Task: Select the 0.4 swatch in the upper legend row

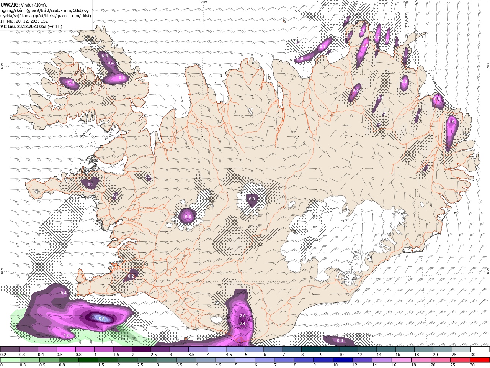Action: pos(47,349)
